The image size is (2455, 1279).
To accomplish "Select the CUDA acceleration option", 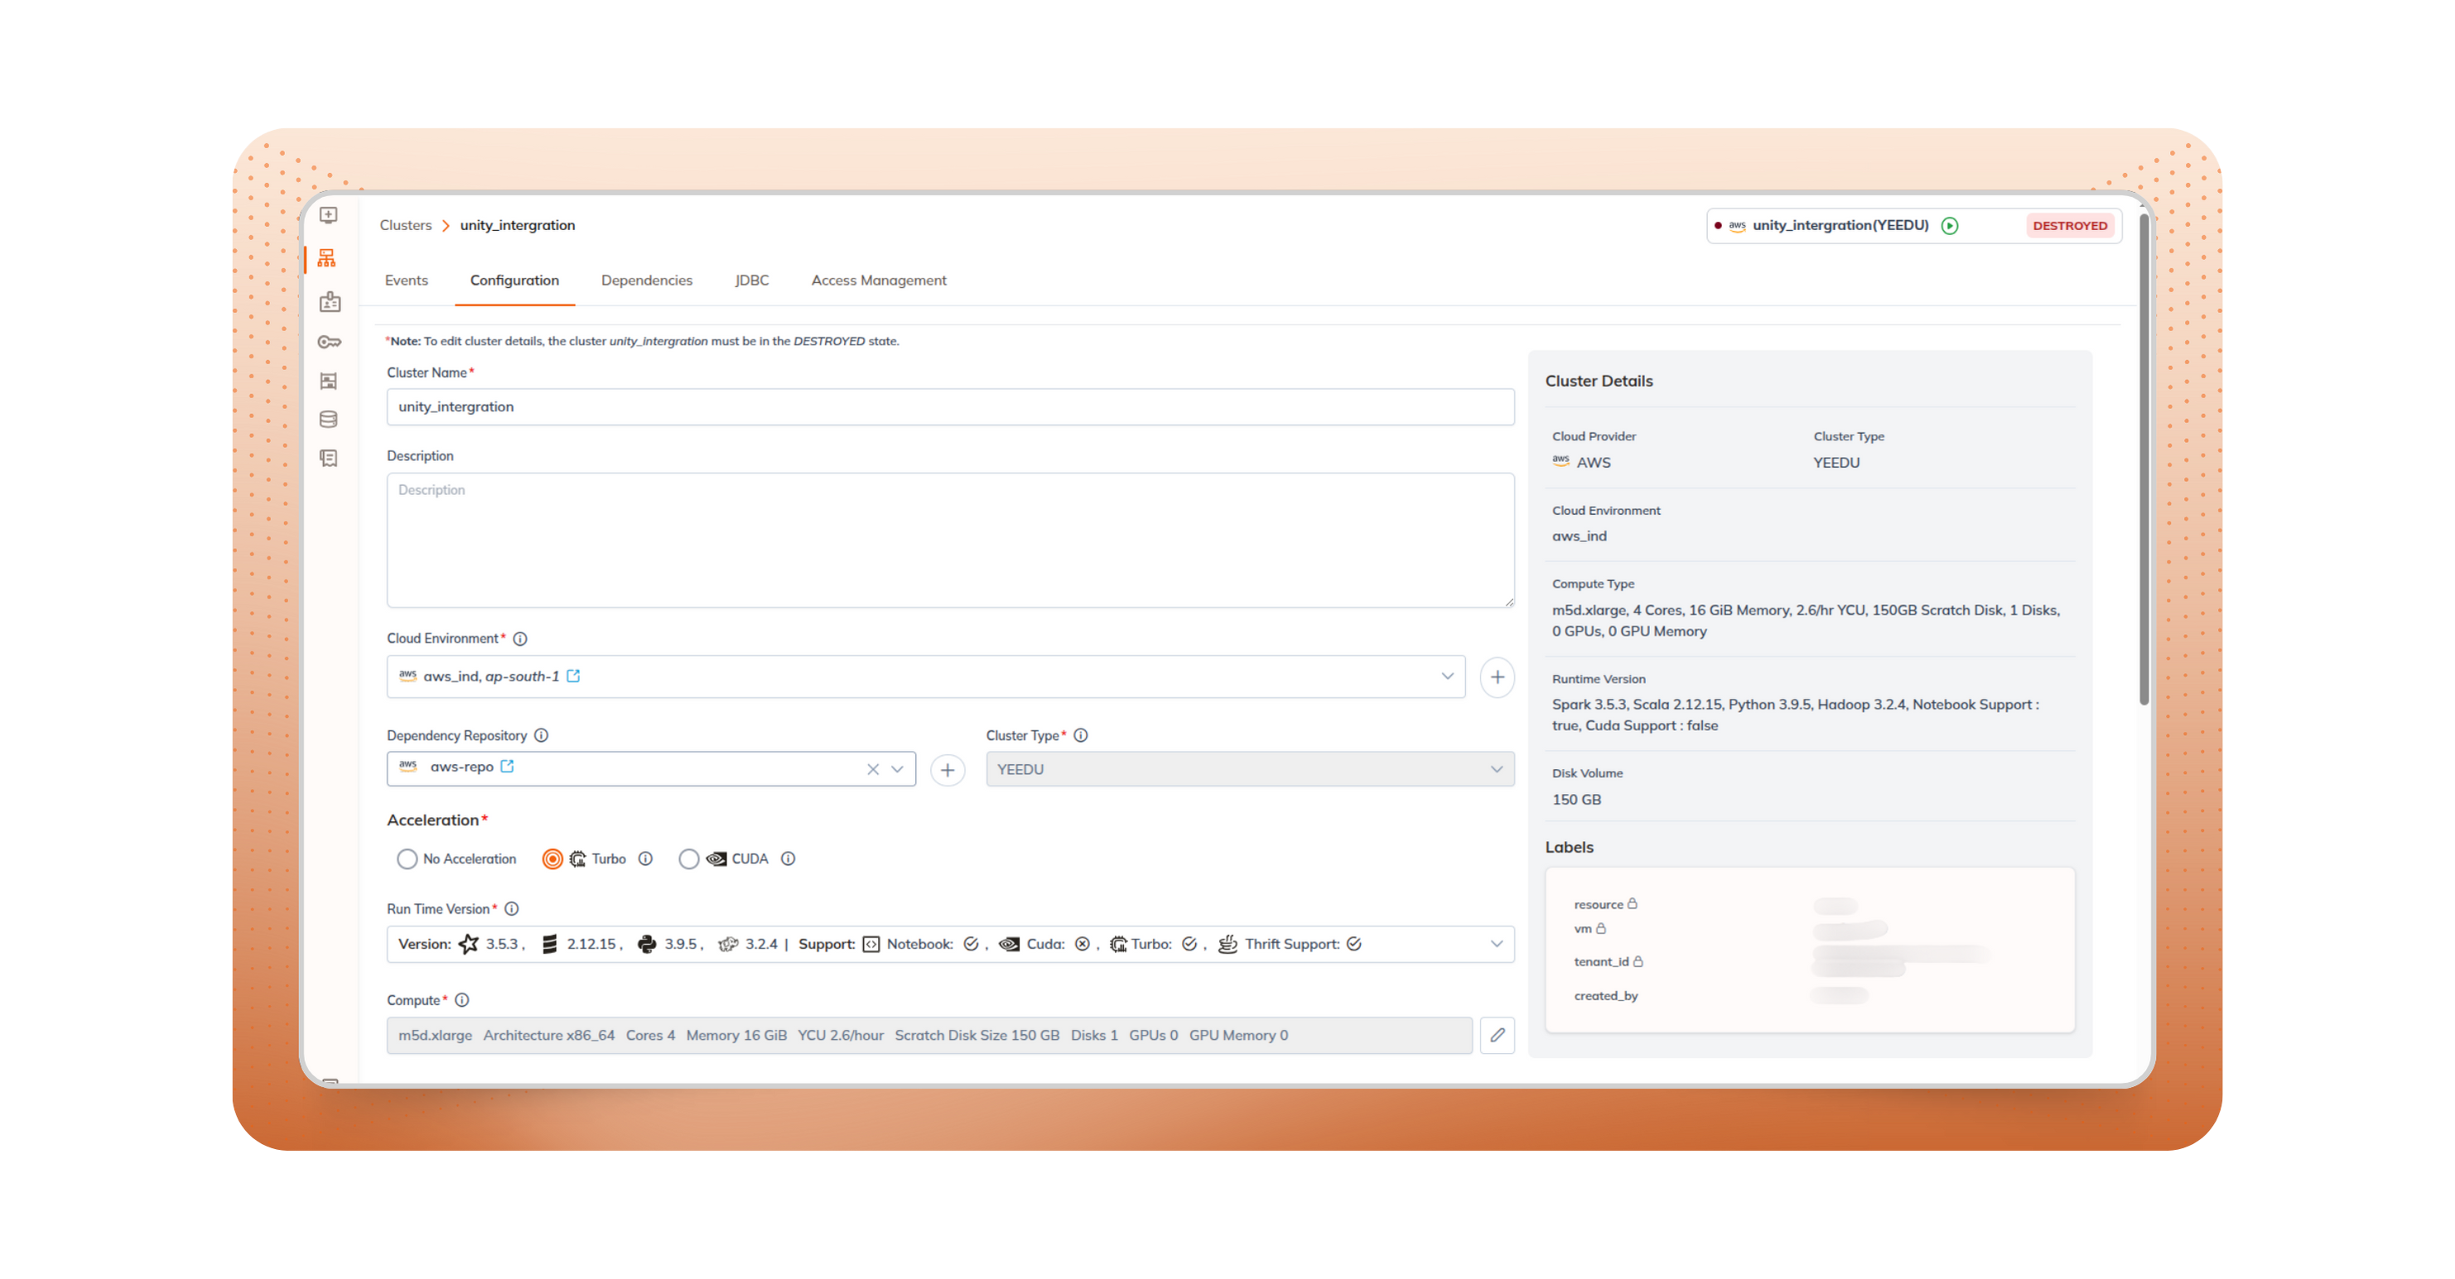I will point(690,858).
